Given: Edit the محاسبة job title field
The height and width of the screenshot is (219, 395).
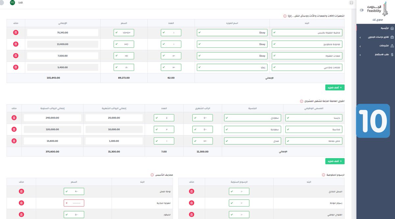Looking at the screenshot, I should pos(314,129).
